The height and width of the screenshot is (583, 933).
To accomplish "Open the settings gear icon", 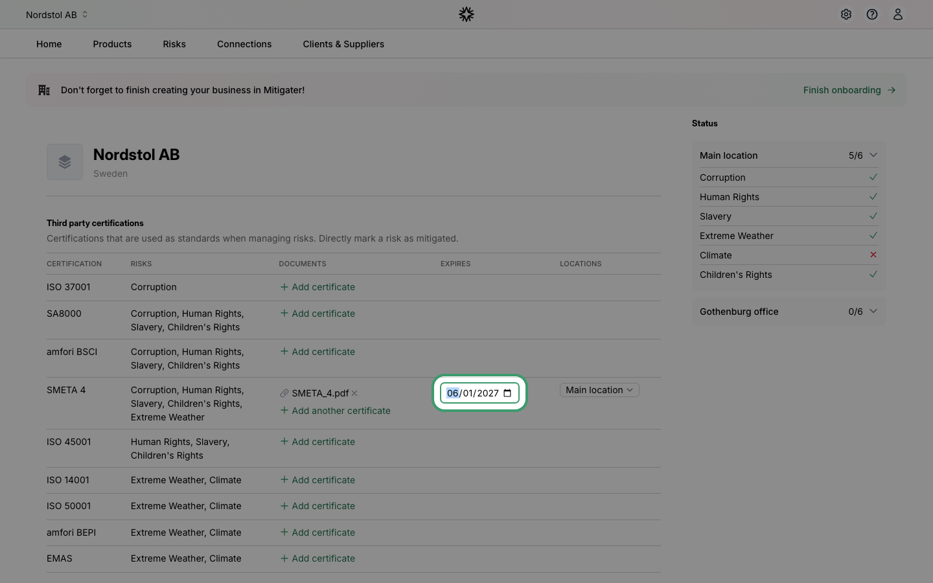I will [846, 14].
